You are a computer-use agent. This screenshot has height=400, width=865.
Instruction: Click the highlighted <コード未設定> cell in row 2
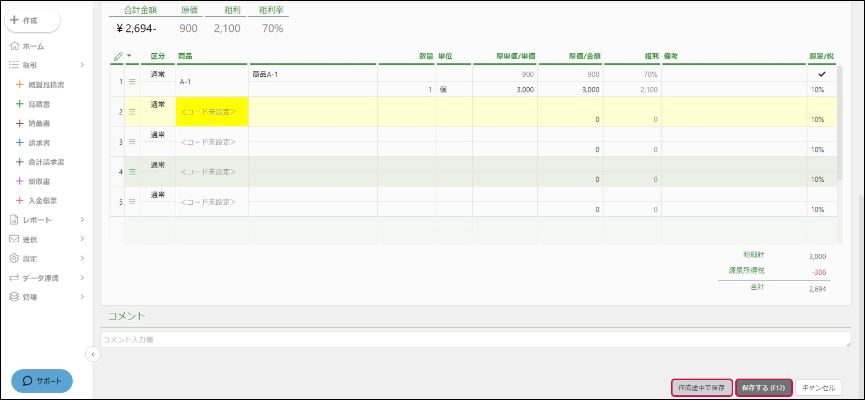[x=212, y=112]
